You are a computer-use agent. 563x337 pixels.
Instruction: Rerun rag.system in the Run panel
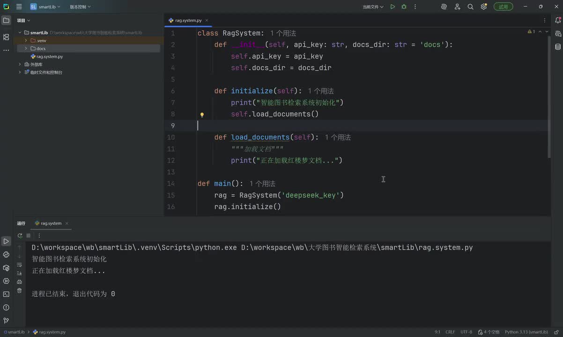click(x=20, y=236)
